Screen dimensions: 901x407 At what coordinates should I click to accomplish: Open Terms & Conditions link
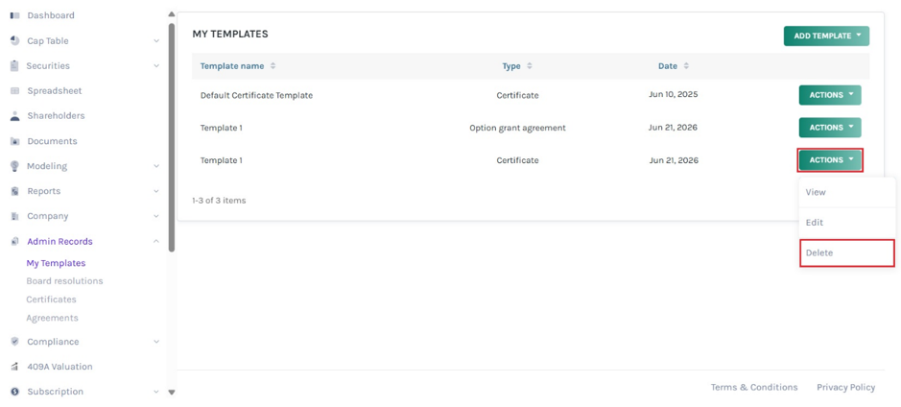point(754,388)
